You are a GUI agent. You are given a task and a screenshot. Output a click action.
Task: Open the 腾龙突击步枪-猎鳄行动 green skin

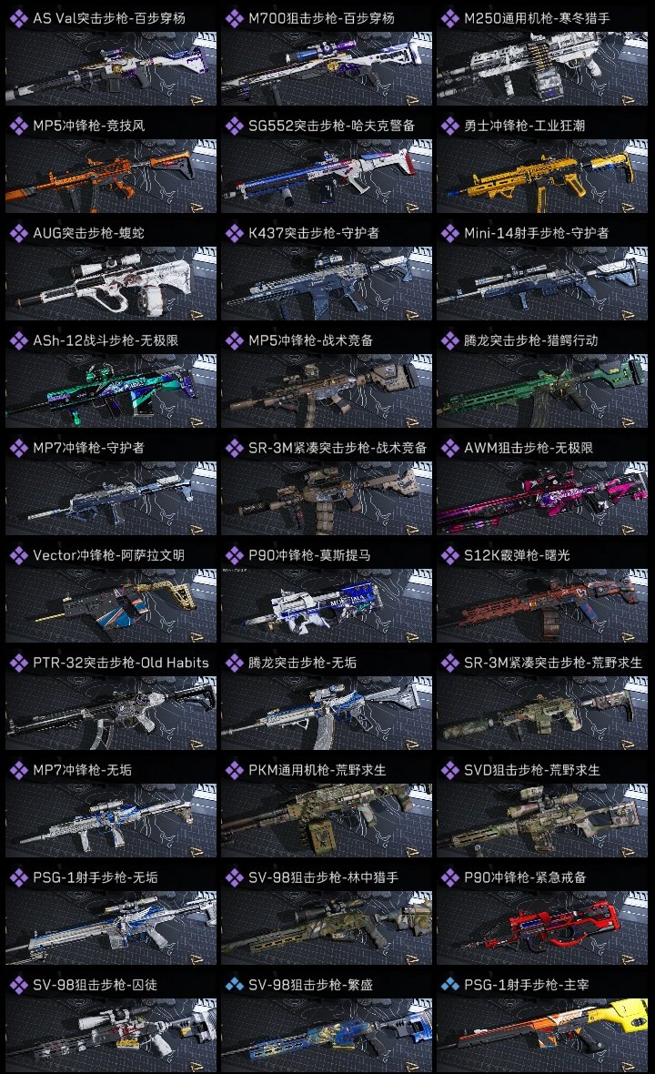542,390
